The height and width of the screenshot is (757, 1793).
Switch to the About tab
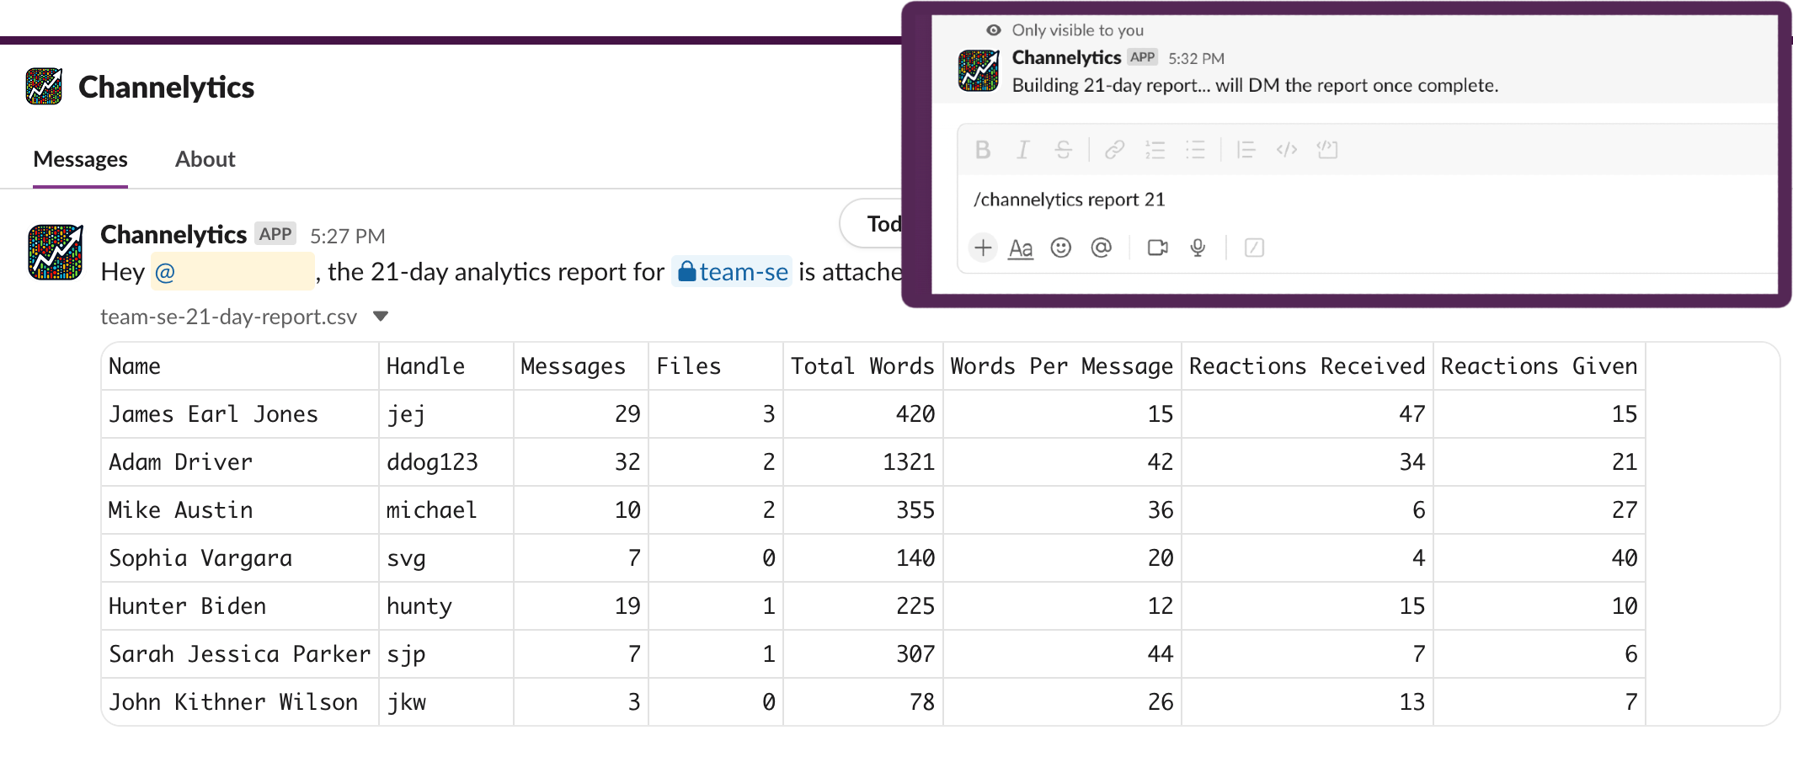(x=205, y=159)
